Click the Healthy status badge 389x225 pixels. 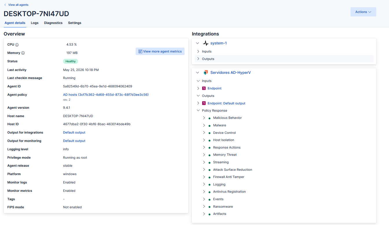(x=71, y=61)
